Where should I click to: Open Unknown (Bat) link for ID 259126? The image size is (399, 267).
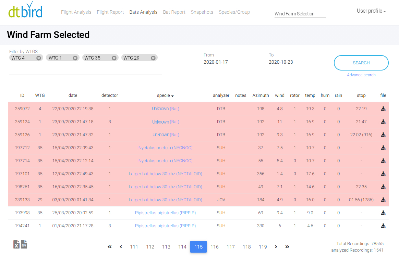coord(166,135)
